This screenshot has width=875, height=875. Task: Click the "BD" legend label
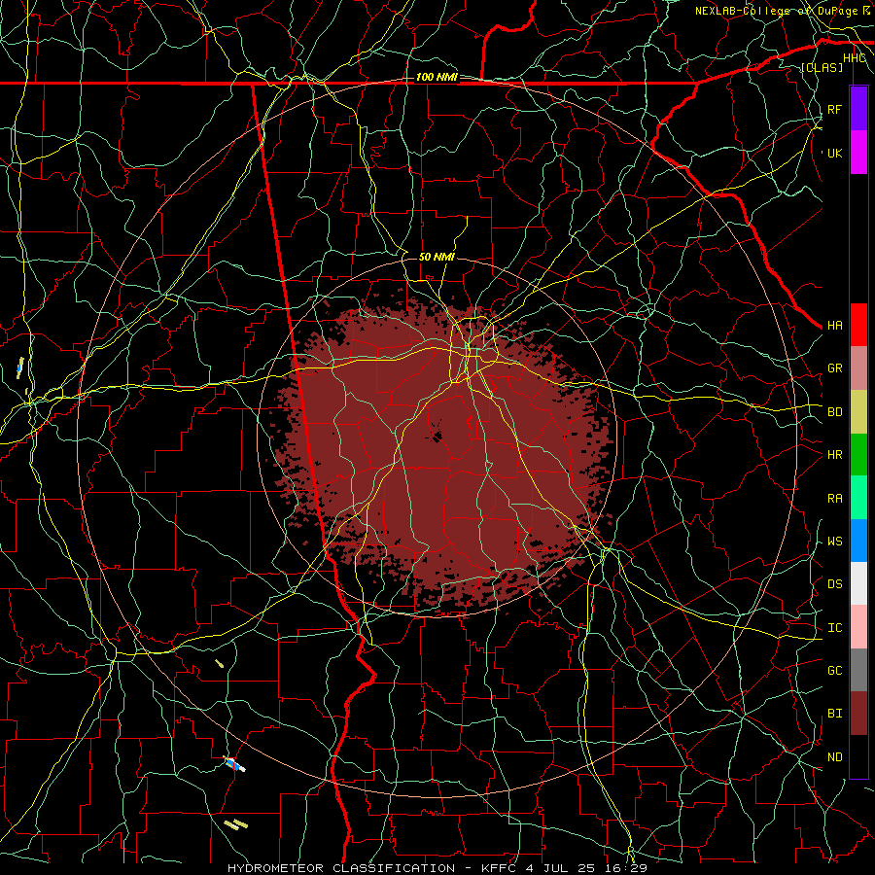tap(834, 412)
